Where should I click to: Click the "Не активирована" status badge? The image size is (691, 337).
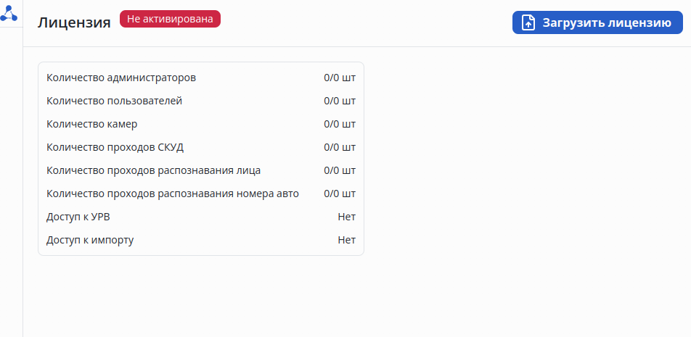[170, 20]
